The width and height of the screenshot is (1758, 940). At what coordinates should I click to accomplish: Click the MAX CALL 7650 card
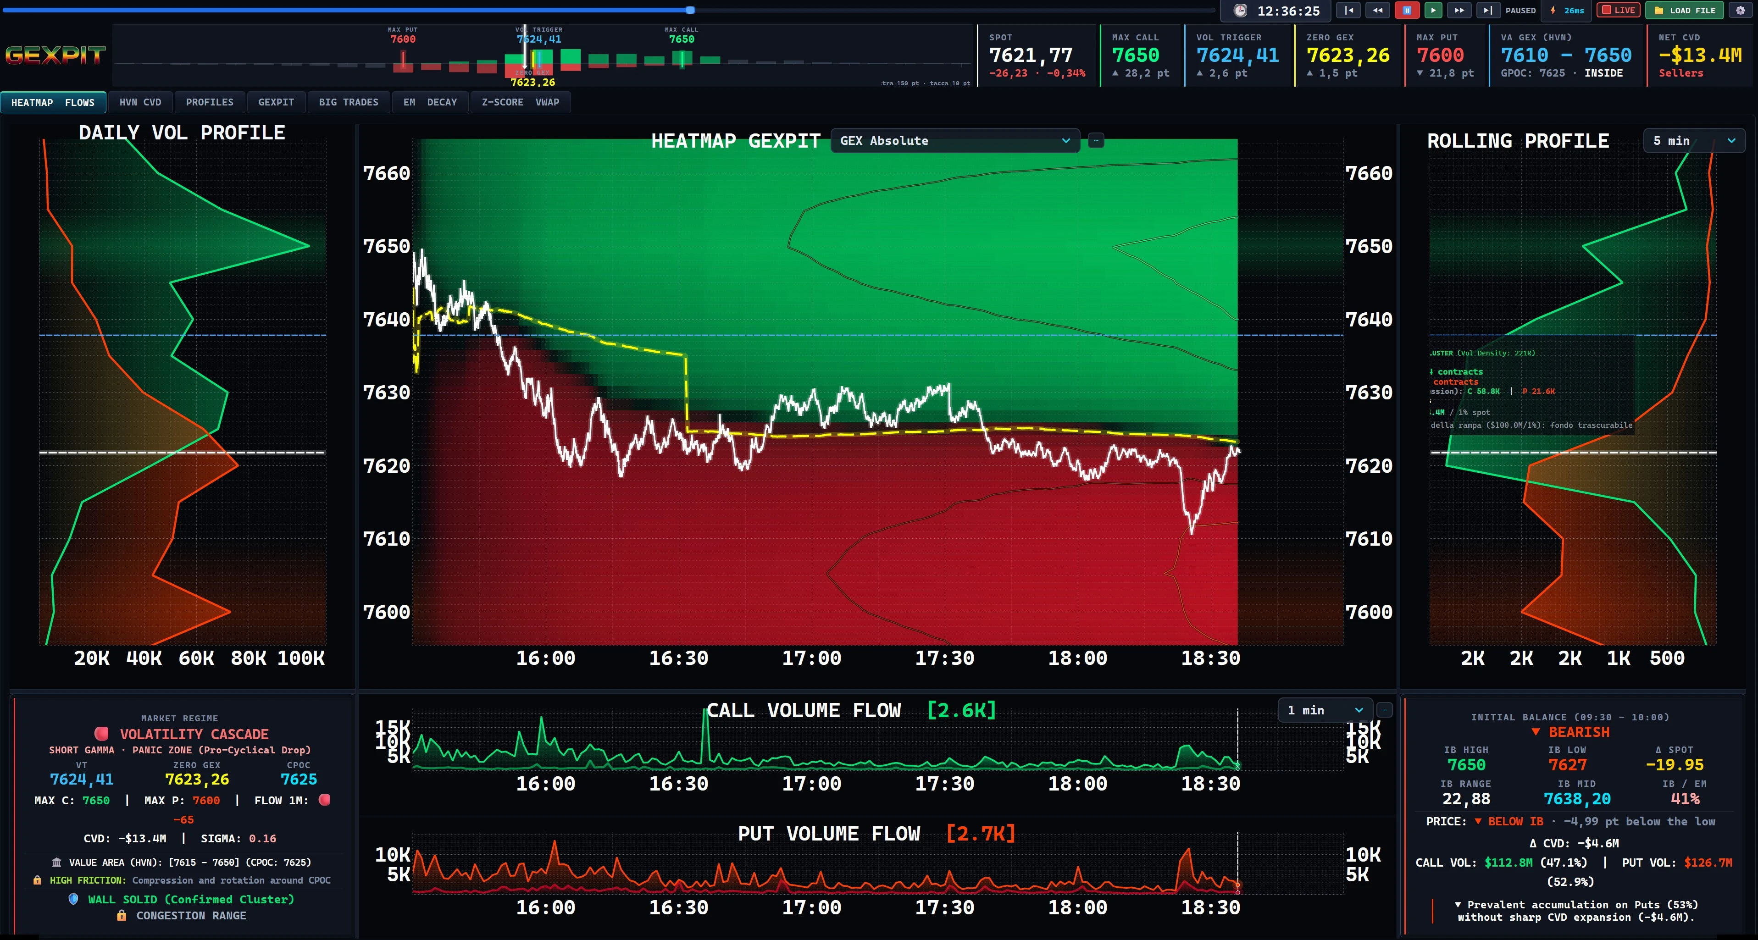[1141, 55]
